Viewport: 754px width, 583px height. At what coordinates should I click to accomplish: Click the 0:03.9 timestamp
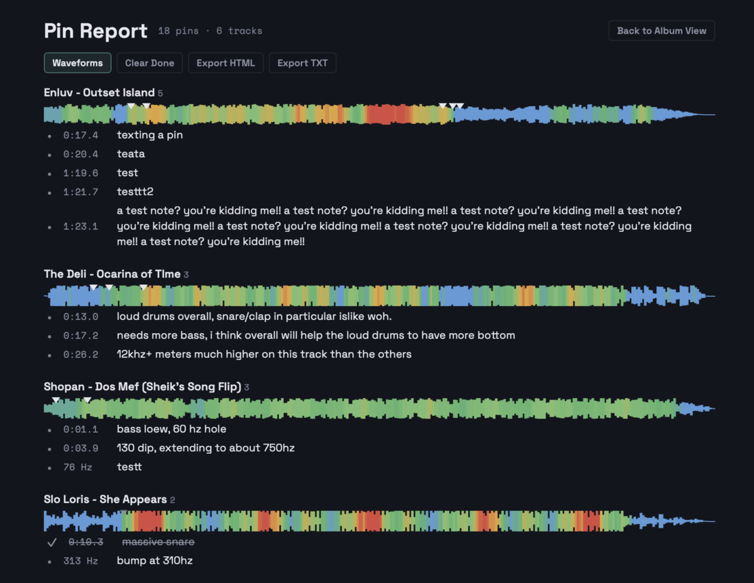click(x=81, y=449)
